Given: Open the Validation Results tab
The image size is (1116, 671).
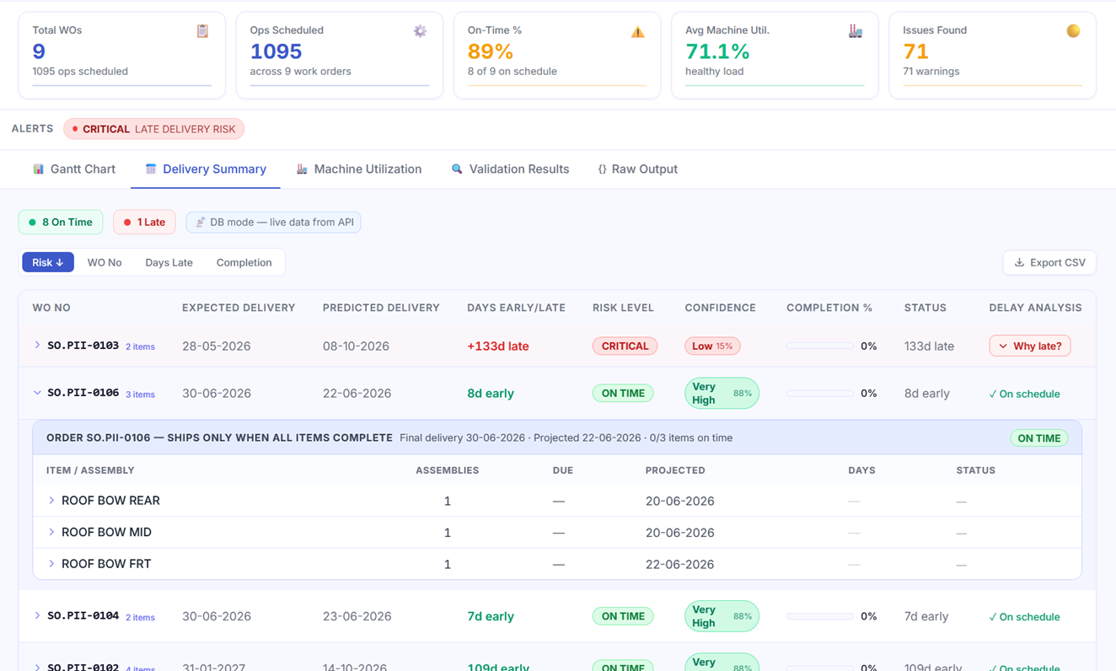Looking at the screenshot, I should pos(511,169).
